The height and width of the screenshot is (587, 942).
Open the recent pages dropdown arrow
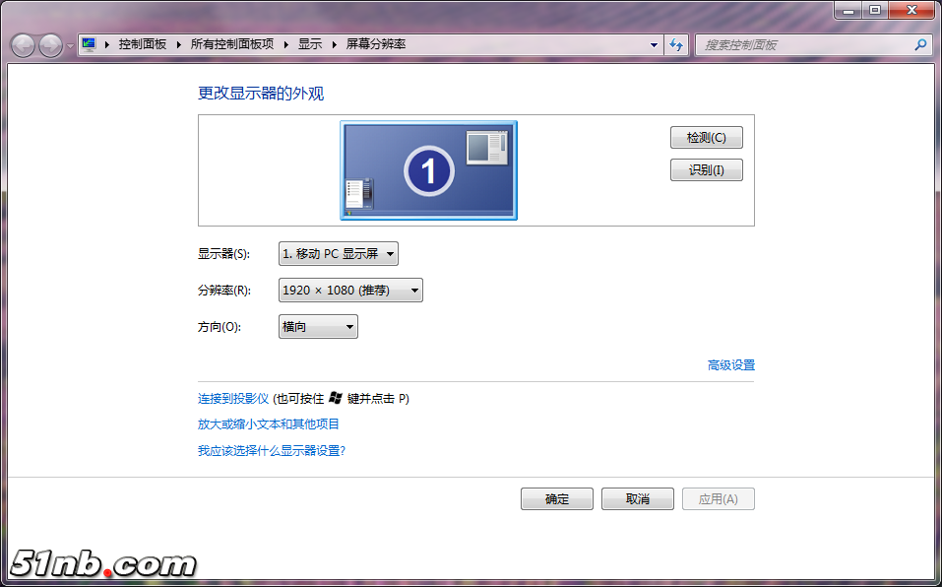[x=70, y=46]
